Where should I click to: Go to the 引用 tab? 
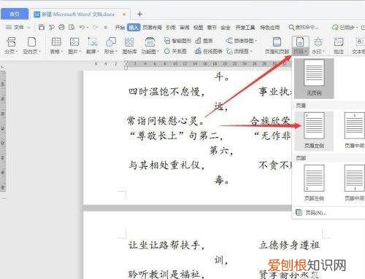click(x=171, y=28)
